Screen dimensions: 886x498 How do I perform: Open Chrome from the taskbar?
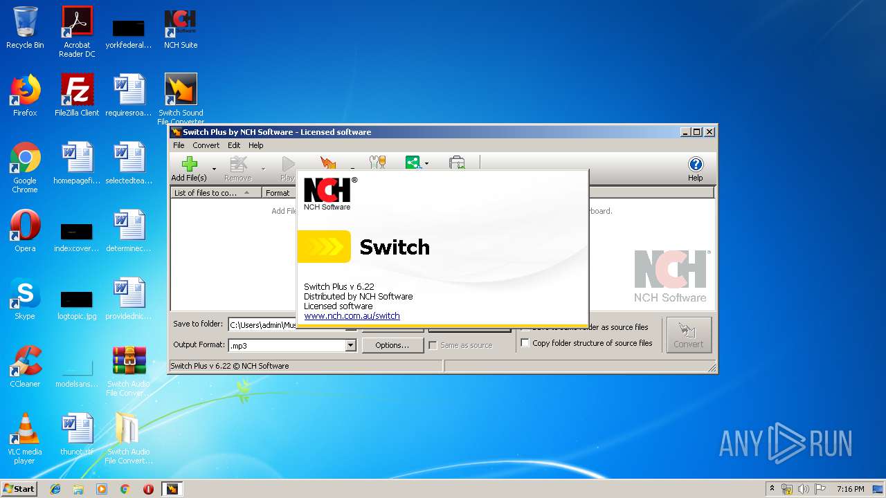point(125,489)
